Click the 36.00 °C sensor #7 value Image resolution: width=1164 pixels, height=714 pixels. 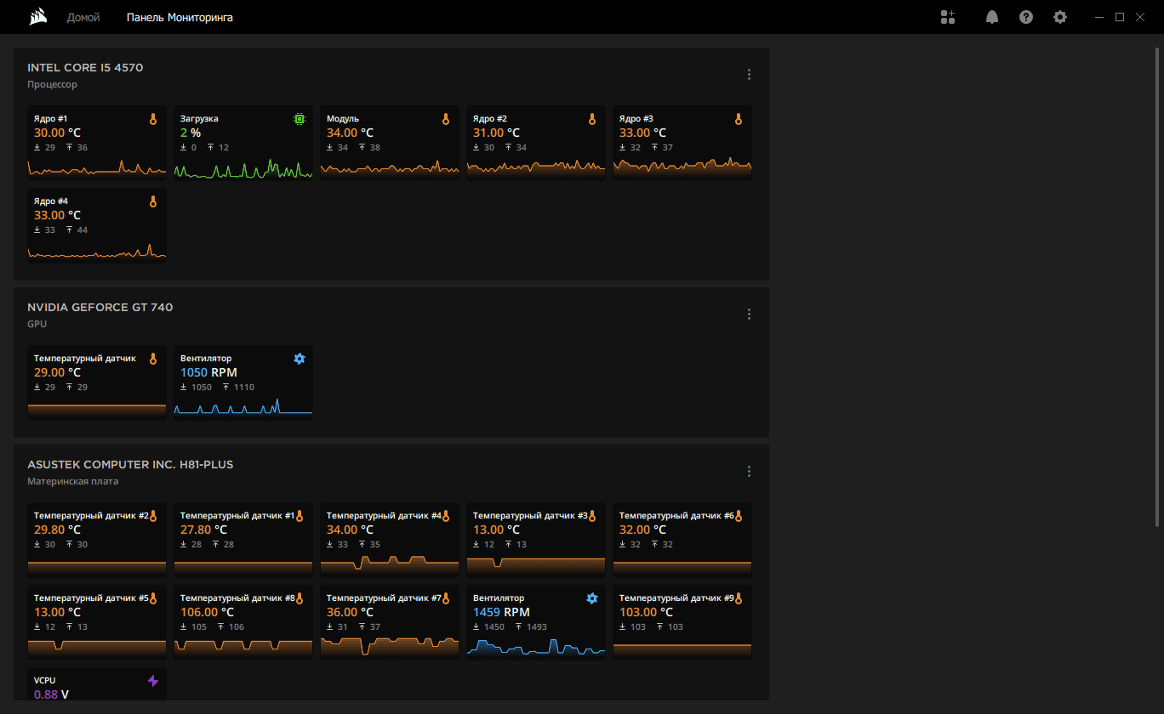point(350,612)
